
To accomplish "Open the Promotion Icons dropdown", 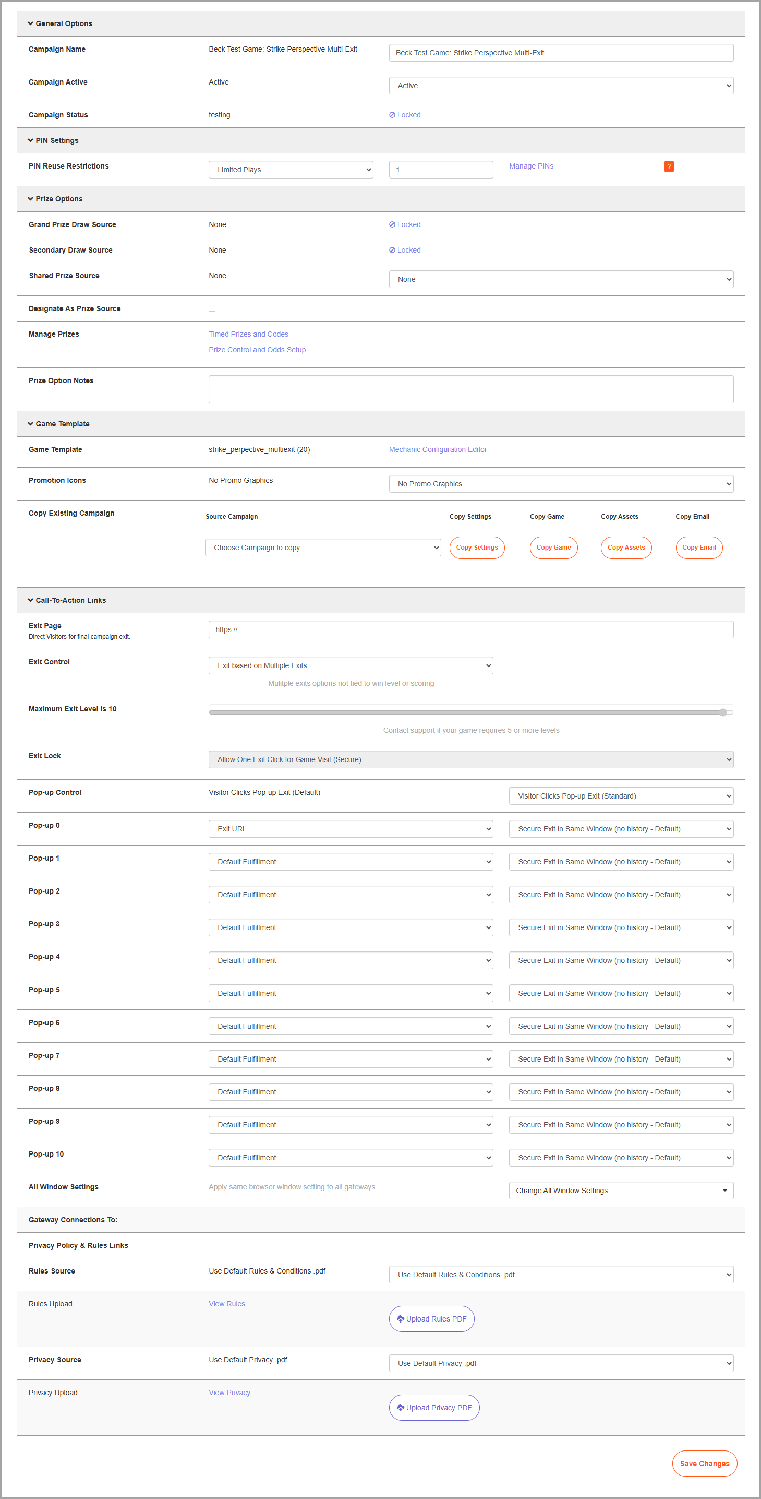I will tap(561, 484).
